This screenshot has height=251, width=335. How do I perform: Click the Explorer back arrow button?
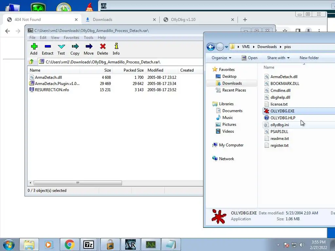tap(211, 47)
